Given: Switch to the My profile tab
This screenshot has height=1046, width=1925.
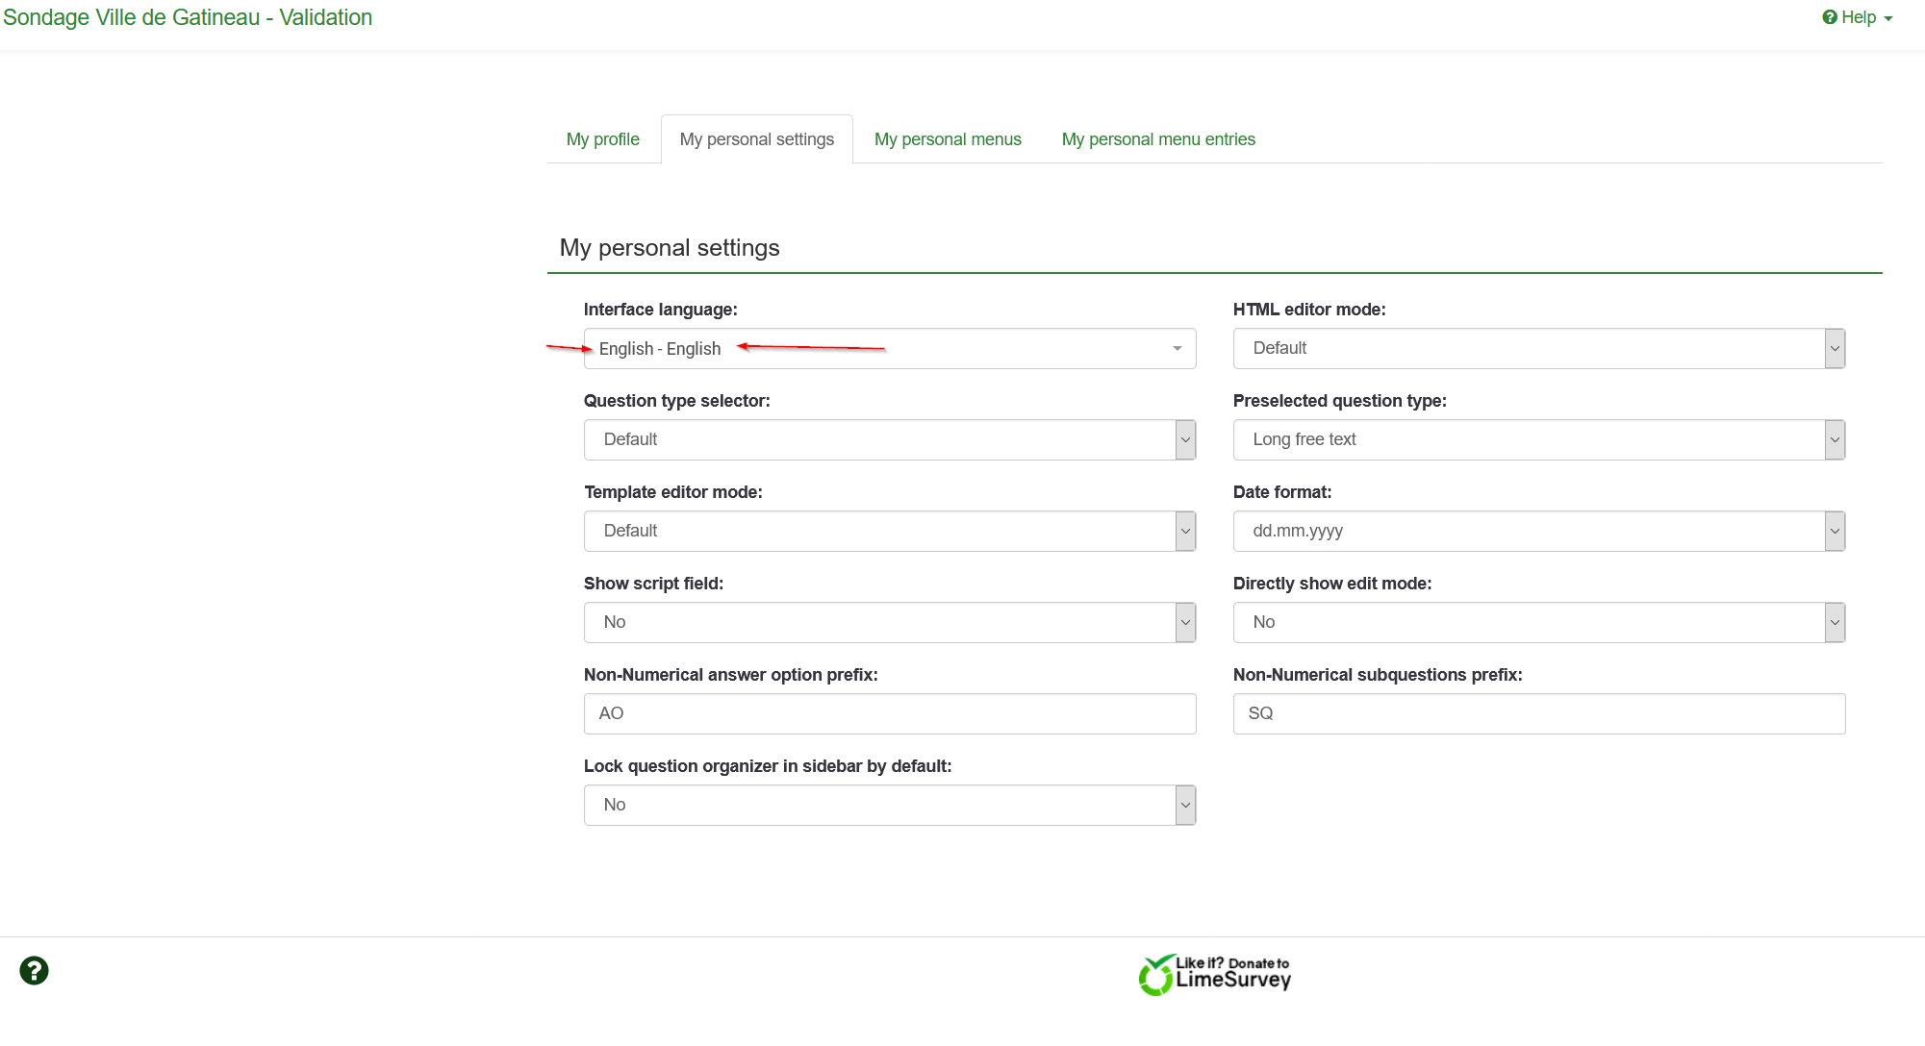Looking at the screenshot, I should (602, 139).
